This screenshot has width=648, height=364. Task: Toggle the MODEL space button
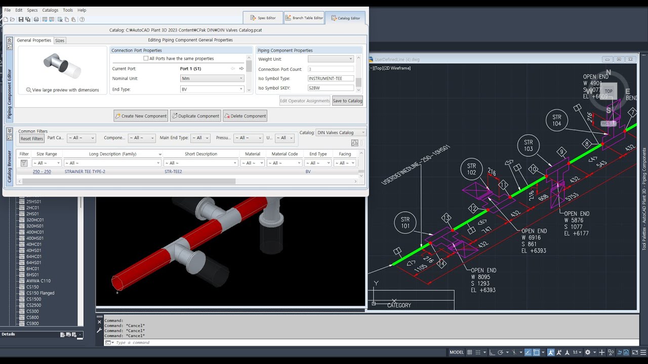coord(457,352)
